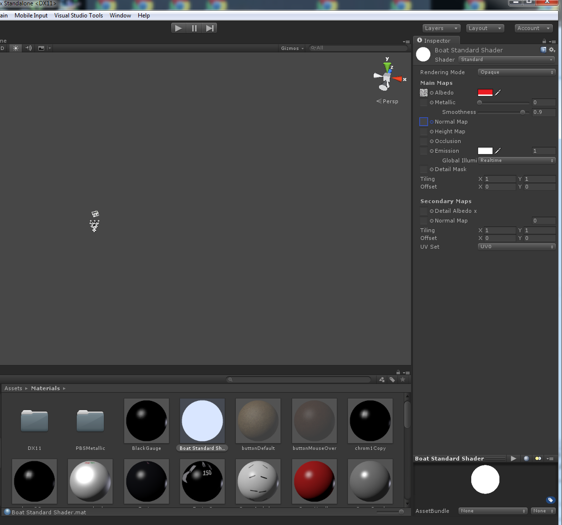The image size is (562, 525).
Task: Open the search by label filter icon
Action: click(392, 380)
